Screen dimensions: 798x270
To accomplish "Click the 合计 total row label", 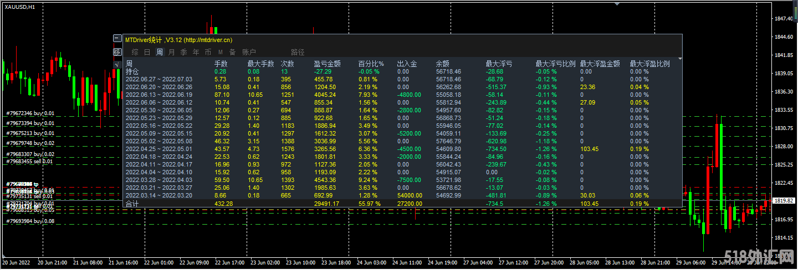I will click(x=132, y=204).
